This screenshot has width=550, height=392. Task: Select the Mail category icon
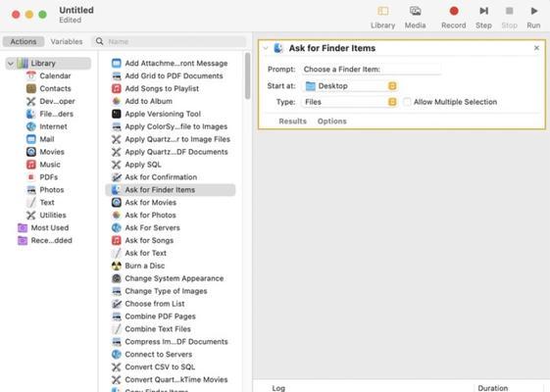[31, 139]
